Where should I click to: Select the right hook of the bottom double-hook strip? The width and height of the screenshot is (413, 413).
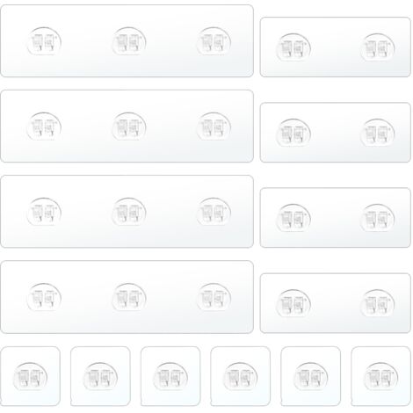[x=378, y=304]
